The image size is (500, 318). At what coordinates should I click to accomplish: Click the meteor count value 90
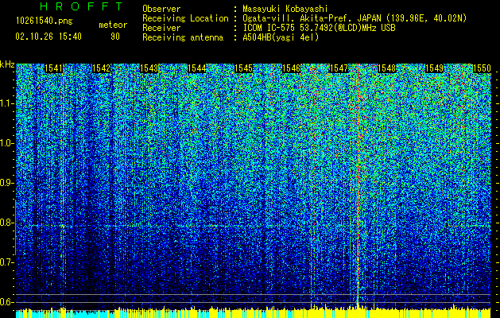115,37
